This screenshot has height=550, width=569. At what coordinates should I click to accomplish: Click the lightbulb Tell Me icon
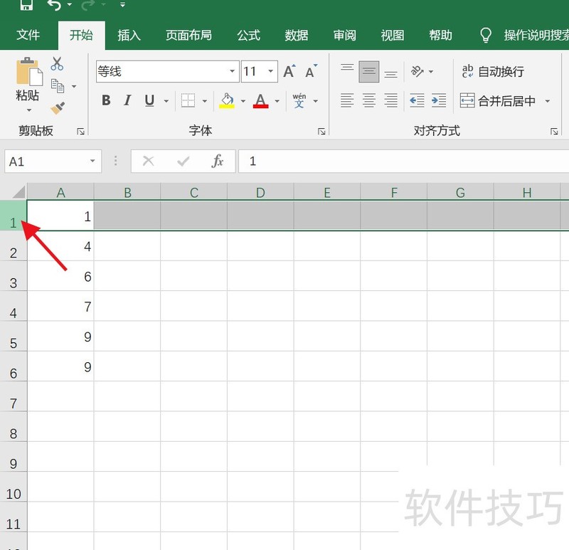pos(486,35)
